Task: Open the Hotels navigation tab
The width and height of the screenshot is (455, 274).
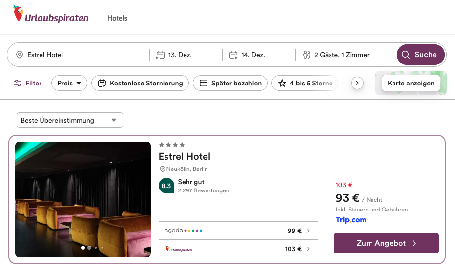Action: click(117, 18)
